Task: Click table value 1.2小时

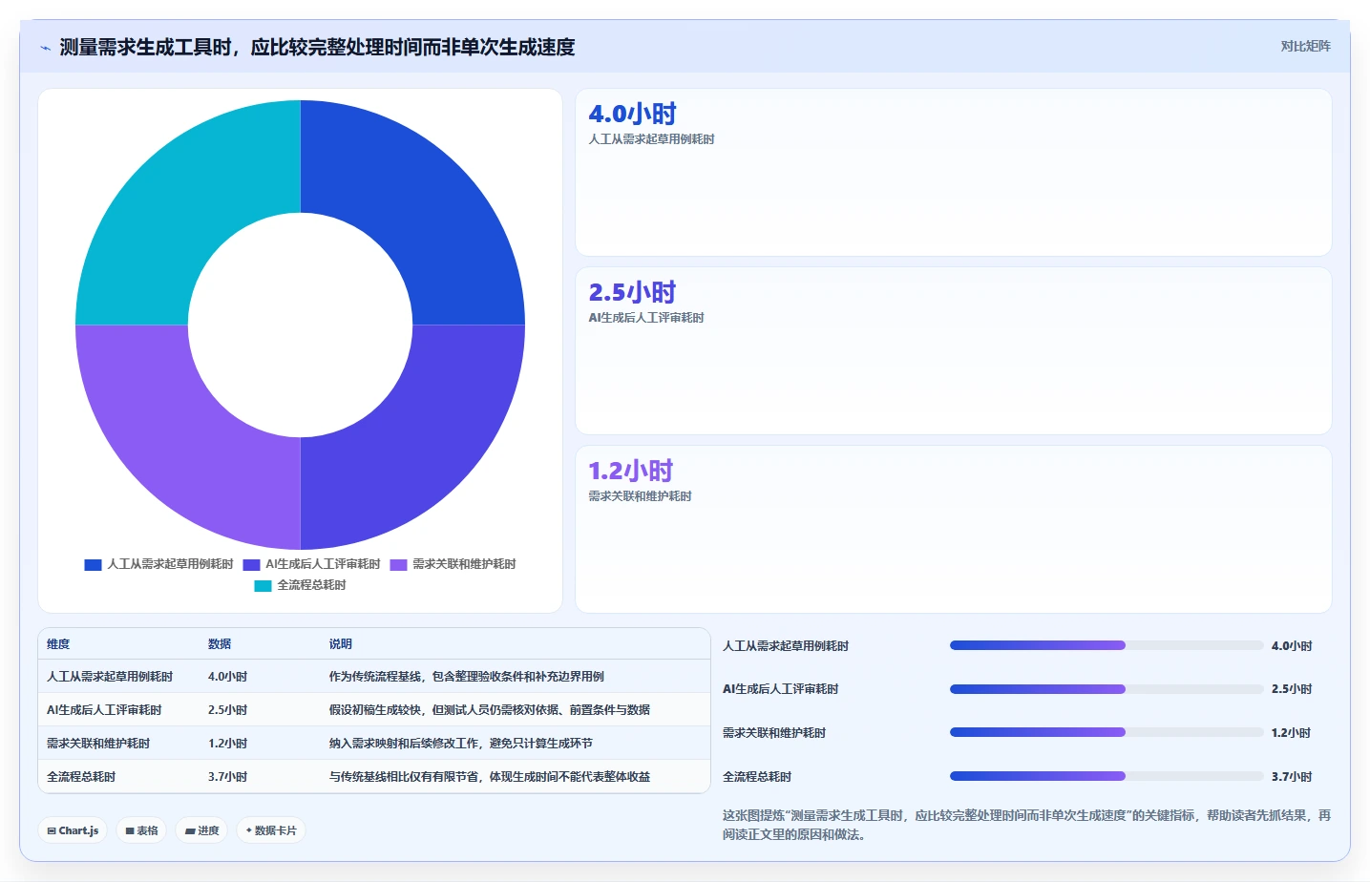Action: pos(227,744)
